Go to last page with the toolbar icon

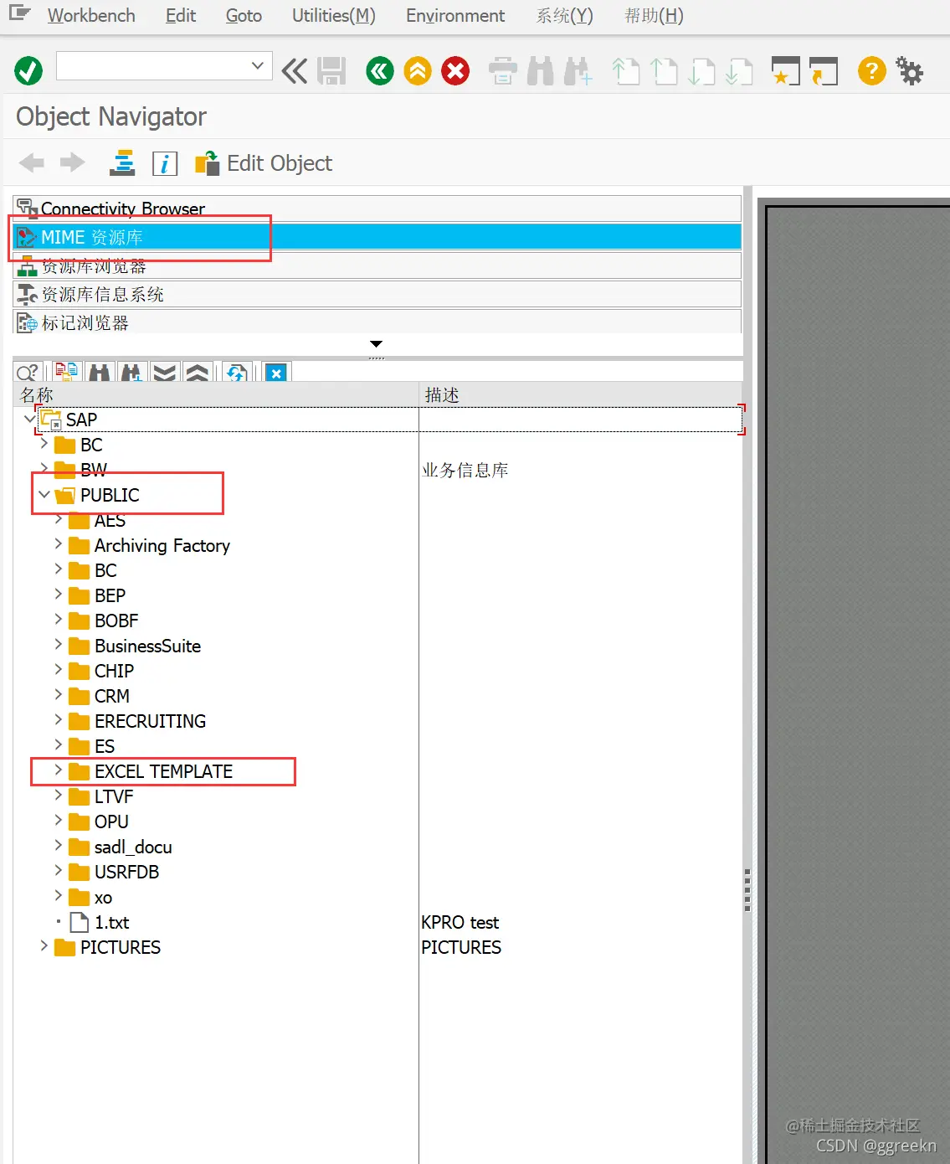point(739,71)
